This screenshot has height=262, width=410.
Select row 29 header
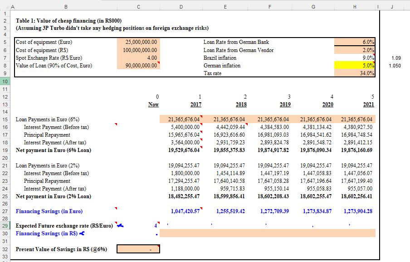tap(5, 226)
